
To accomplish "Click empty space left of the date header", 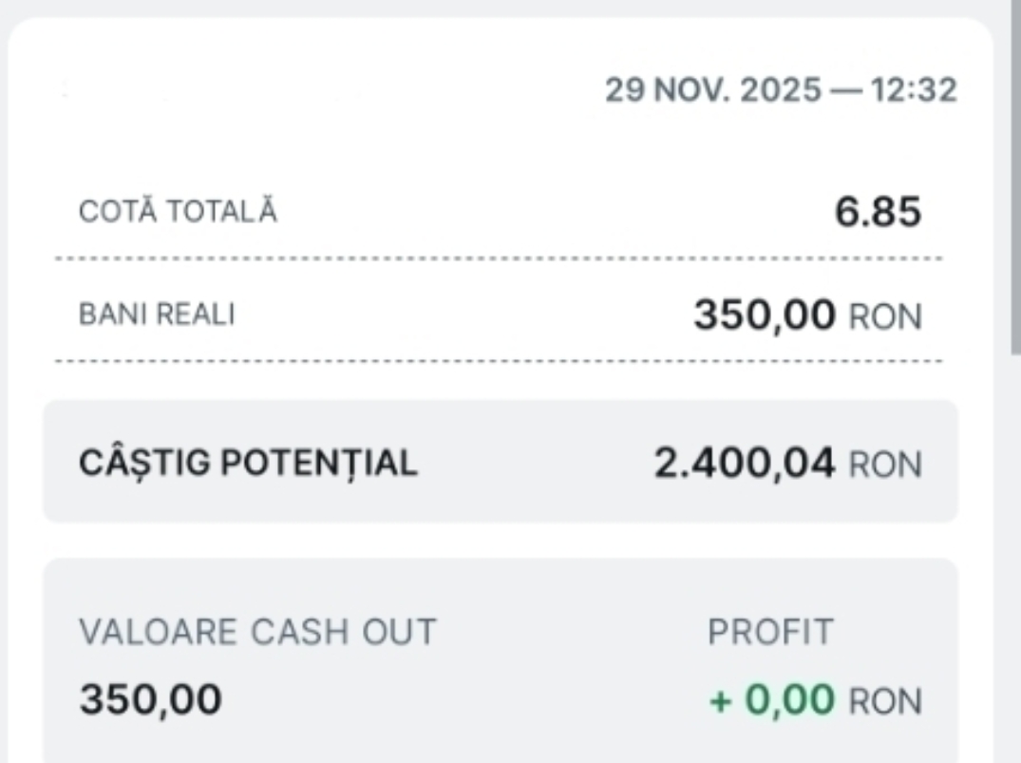I will point(285,90).
